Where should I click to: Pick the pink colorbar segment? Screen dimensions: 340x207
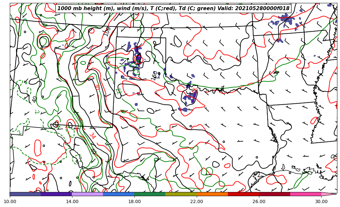click(306, 194)
